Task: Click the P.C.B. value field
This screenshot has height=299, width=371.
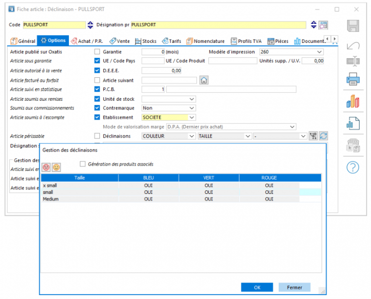Action: point(153,89)
